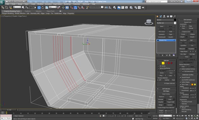Screen dimensions: 199x120
Task: Open the Display command panel tab
Action: 171,16
